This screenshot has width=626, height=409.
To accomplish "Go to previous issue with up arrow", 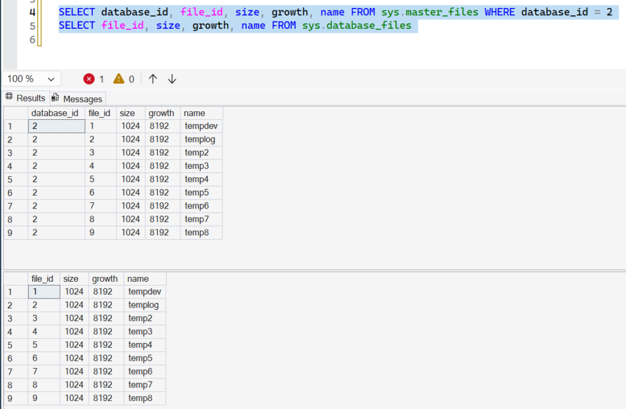I will 152,79.
